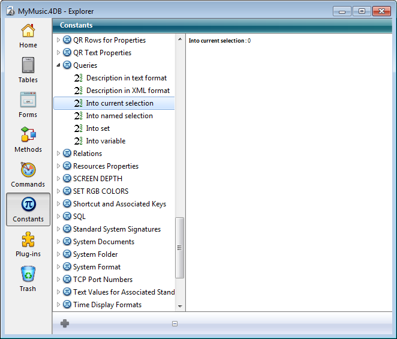
Task: Select 'Into named selection' constant
Action: tap(119, 116)
